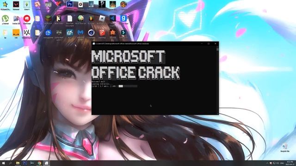
Task: Open FL Studio desktop shortcut
Action: pyautogui.click(x=91, y=19)
